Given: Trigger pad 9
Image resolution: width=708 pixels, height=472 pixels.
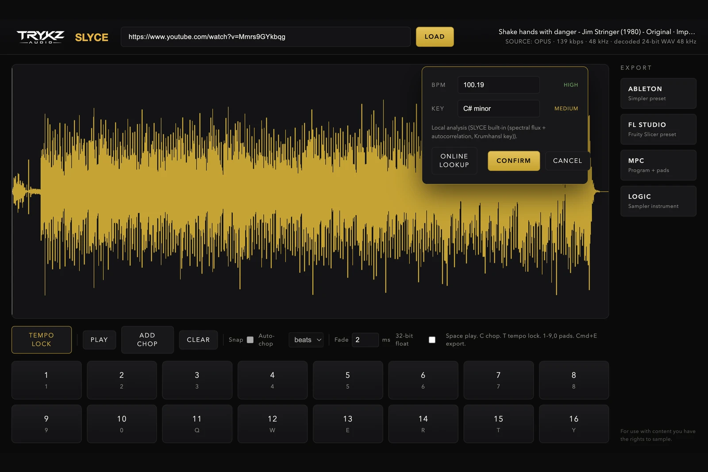Looking at the screenshot, I should [x=46, y=424].
